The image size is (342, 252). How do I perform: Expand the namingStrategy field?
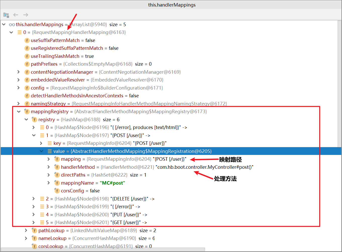(x=19, y=103)
